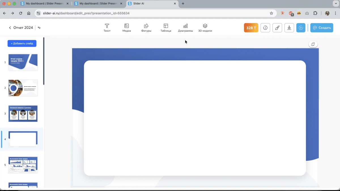Click the info icon button
This screenshot has width=340, height=191.
click(265, 28)
